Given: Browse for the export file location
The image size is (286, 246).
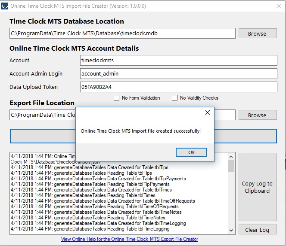Looking at the screenshot, I should pos(258,115).
